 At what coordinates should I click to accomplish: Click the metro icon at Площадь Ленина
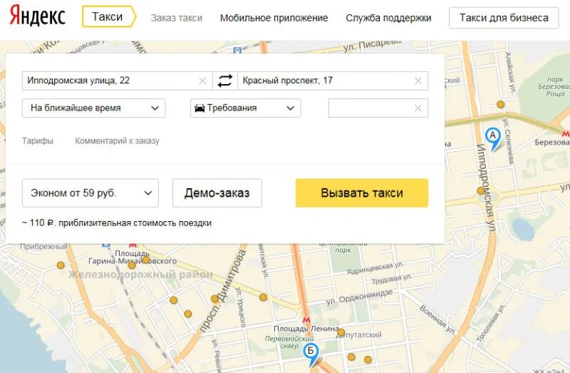[x=306, y=320]
